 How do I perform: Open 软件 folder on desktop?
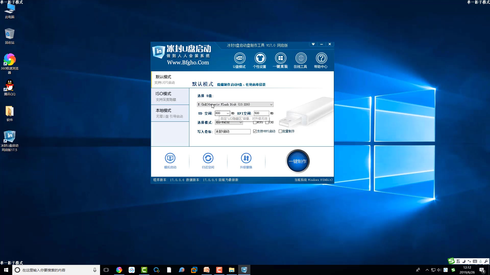[10, 114]
